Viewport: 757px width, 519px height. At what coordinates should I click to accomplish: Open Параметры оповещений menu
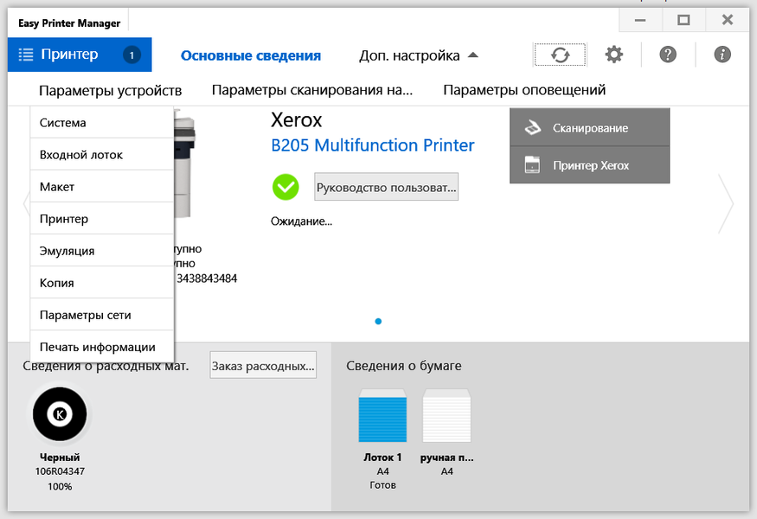(x=524, y=90)
